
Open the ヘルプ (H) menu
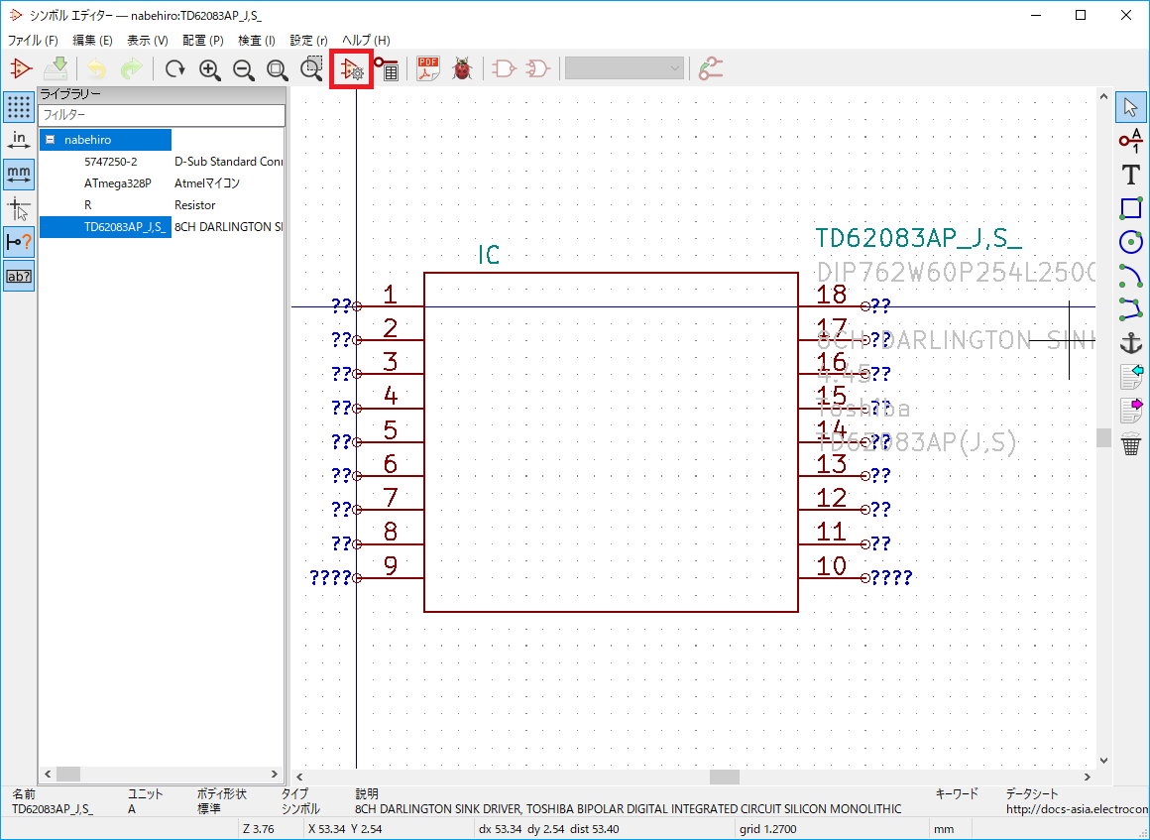point(366,41)
